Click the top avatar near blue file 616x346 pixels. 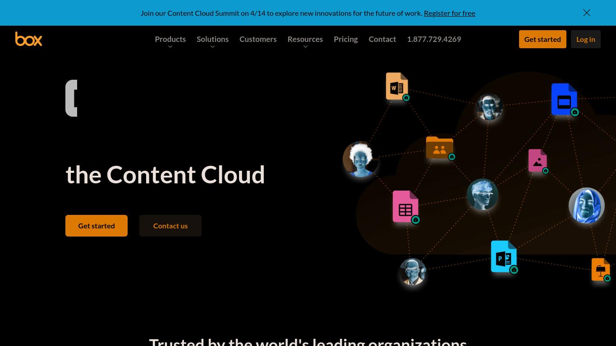coord(489,107)
